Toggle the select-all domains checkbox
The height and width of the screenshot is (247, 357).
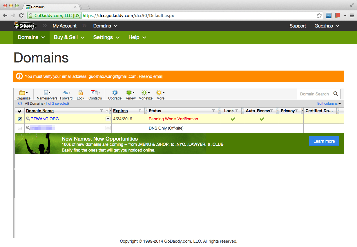click(19, 111)
